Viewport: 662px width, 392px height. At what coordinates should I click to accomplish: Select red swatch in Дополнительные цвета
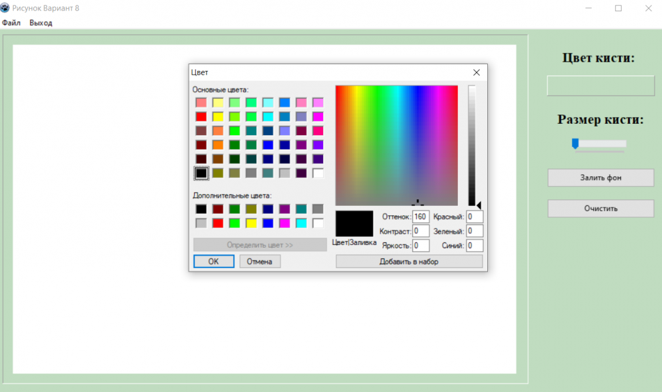pyautogui.click(x=218, y=223)
